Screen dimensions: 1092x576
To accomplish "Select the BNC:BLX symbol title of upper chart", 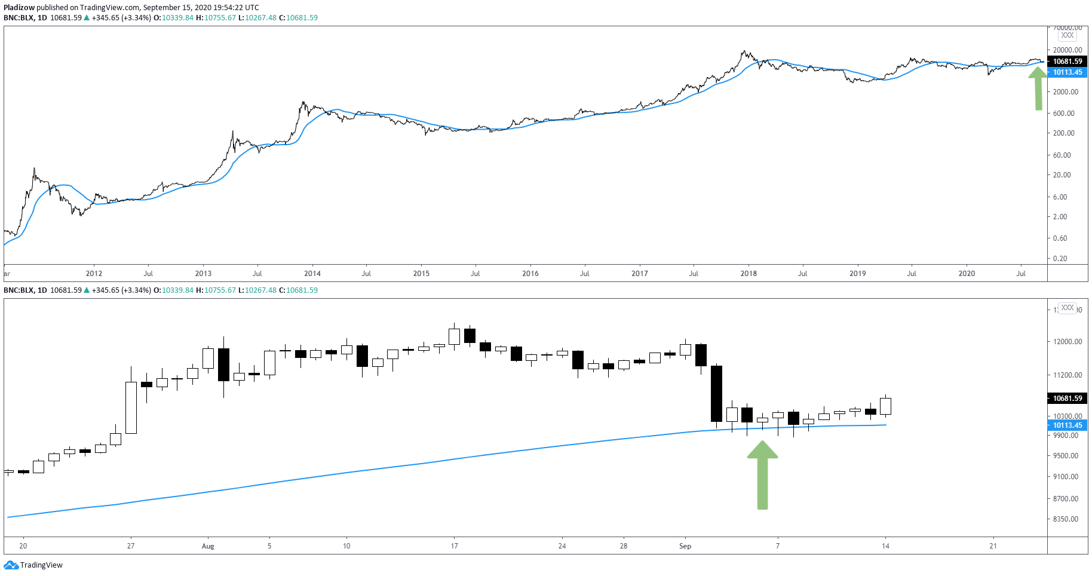I will pyautogui.click(x=19, y=18).
